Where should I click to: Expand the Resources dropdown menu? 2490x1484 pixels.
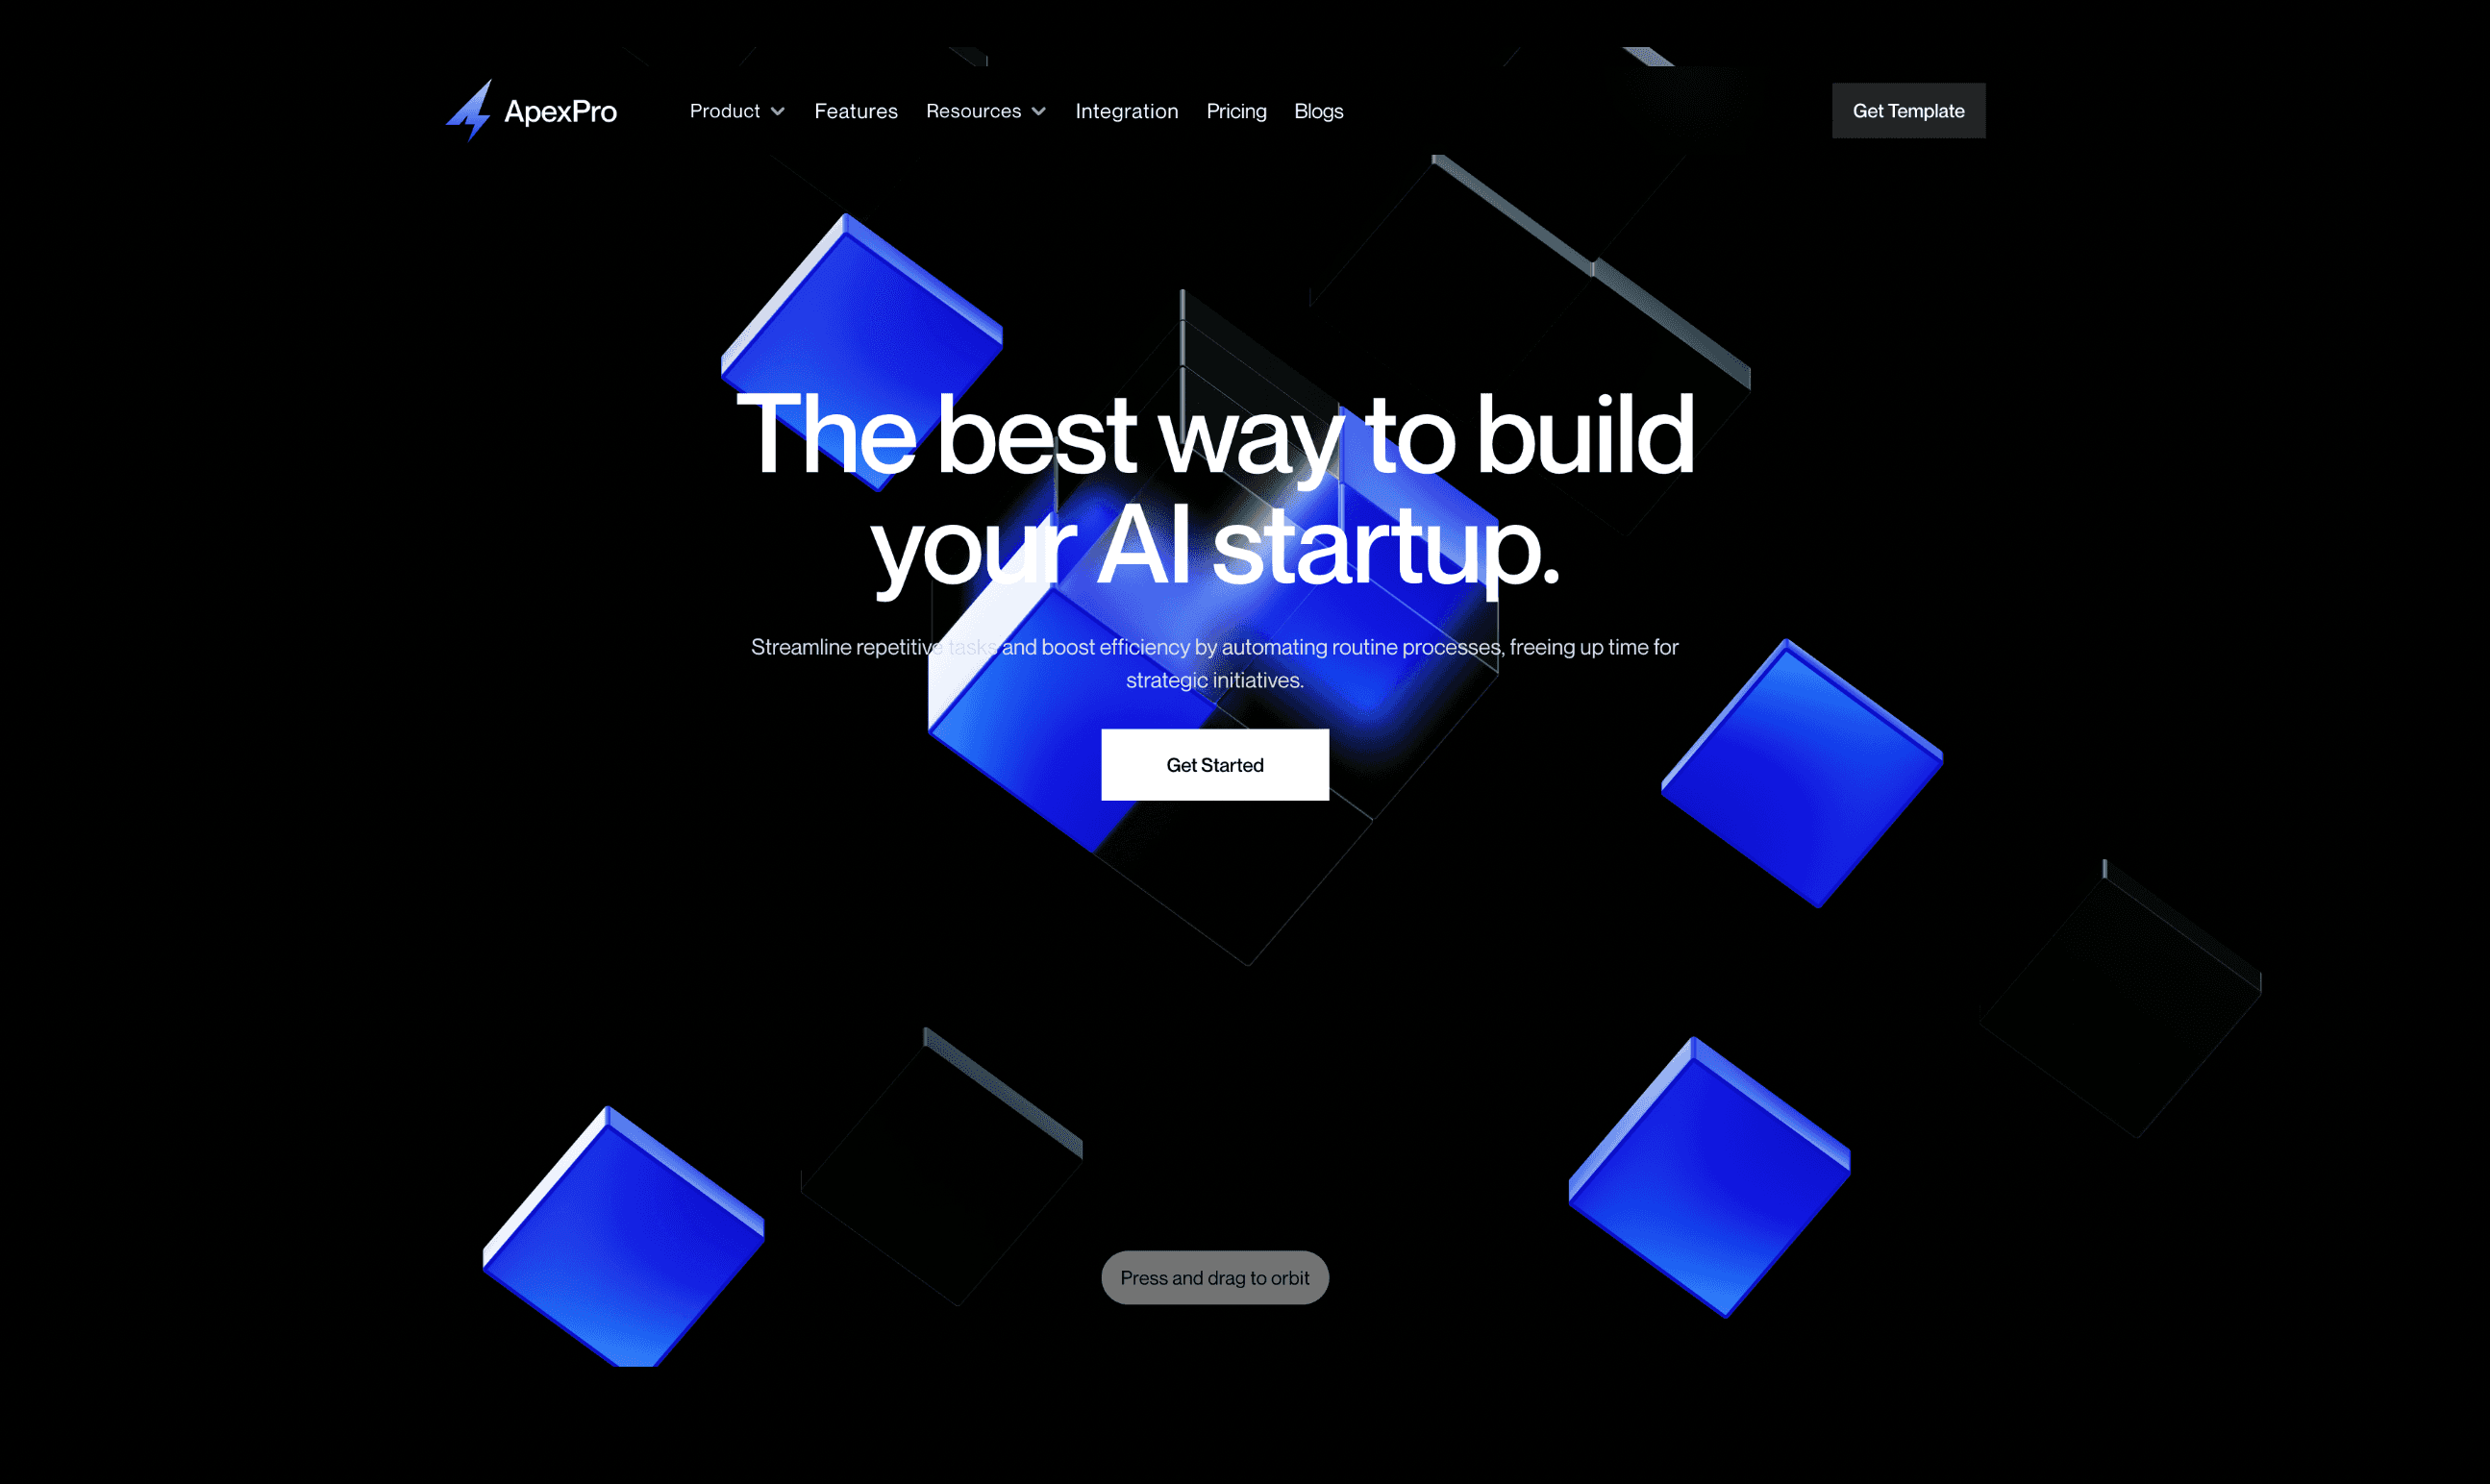tap(986, 110)
